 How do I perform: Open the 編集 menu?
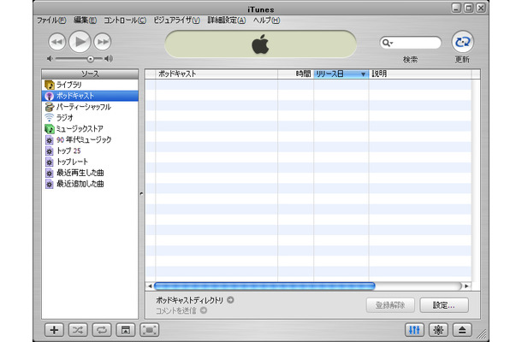point(85,21)
